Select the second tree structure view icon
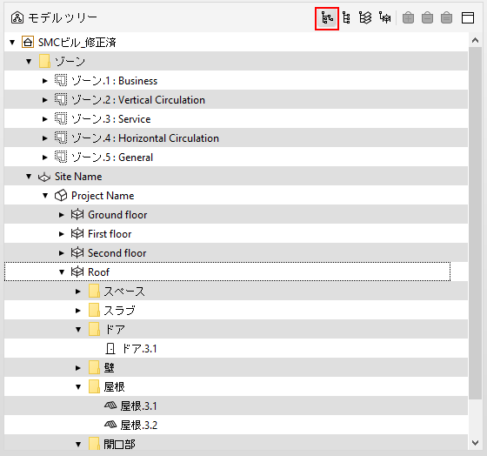 coord(346,18)
